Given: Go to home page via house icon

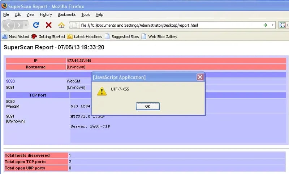Looking at the screenshot, I should pos(61,25).
